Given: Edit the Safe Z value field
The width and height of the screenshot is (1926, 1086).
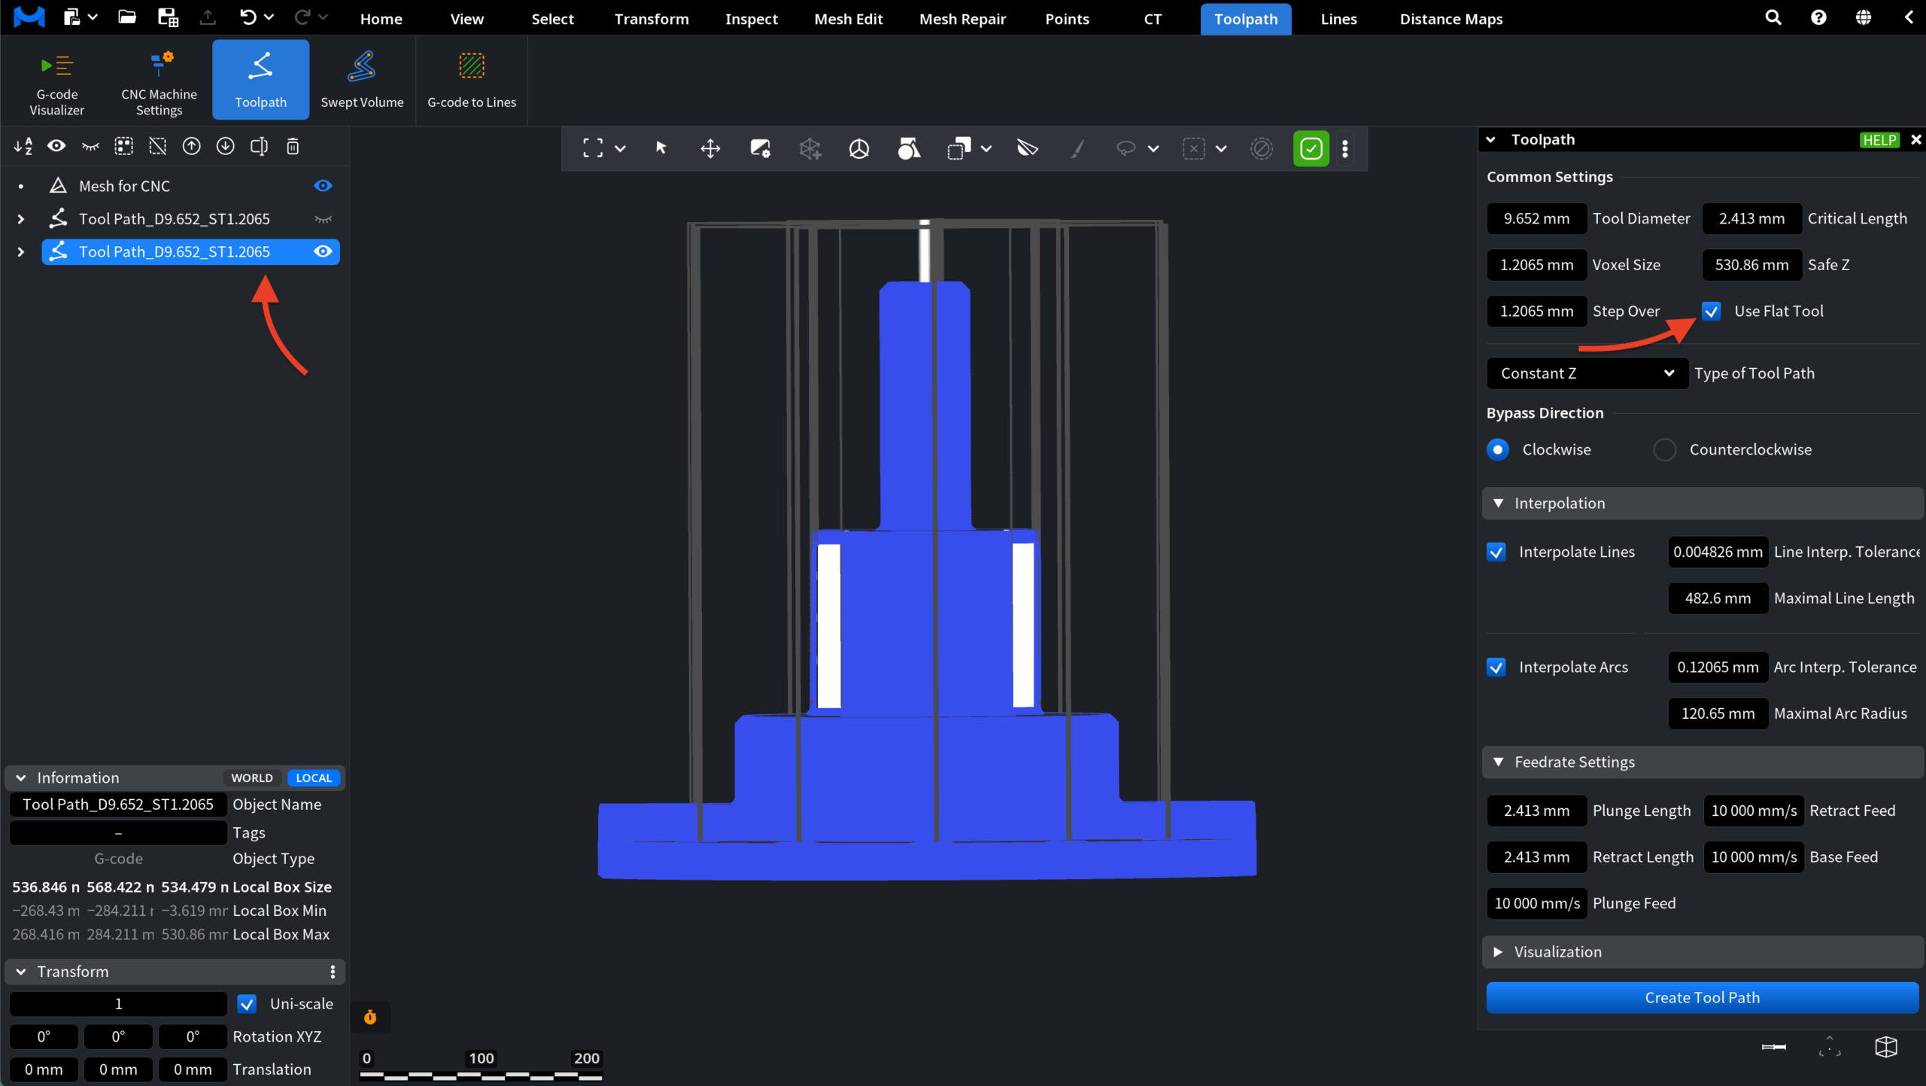Looking at the screenshot, I should [1751, 265].
